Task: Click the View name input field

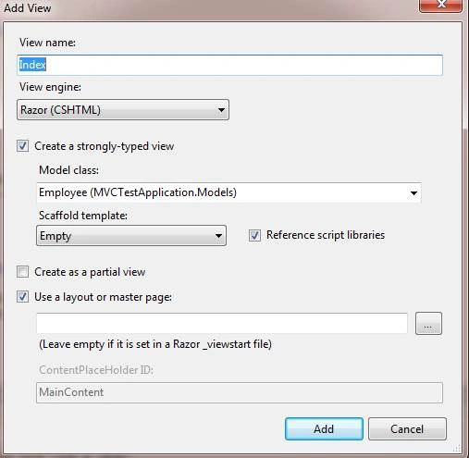Action: tap(229, 65)
